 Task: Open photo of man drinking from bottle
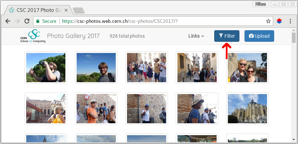46,68
